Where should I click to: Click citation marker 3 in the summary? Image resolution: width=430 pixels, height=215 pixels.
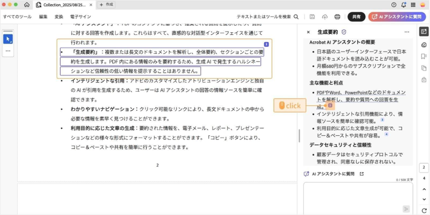[382, 120]
